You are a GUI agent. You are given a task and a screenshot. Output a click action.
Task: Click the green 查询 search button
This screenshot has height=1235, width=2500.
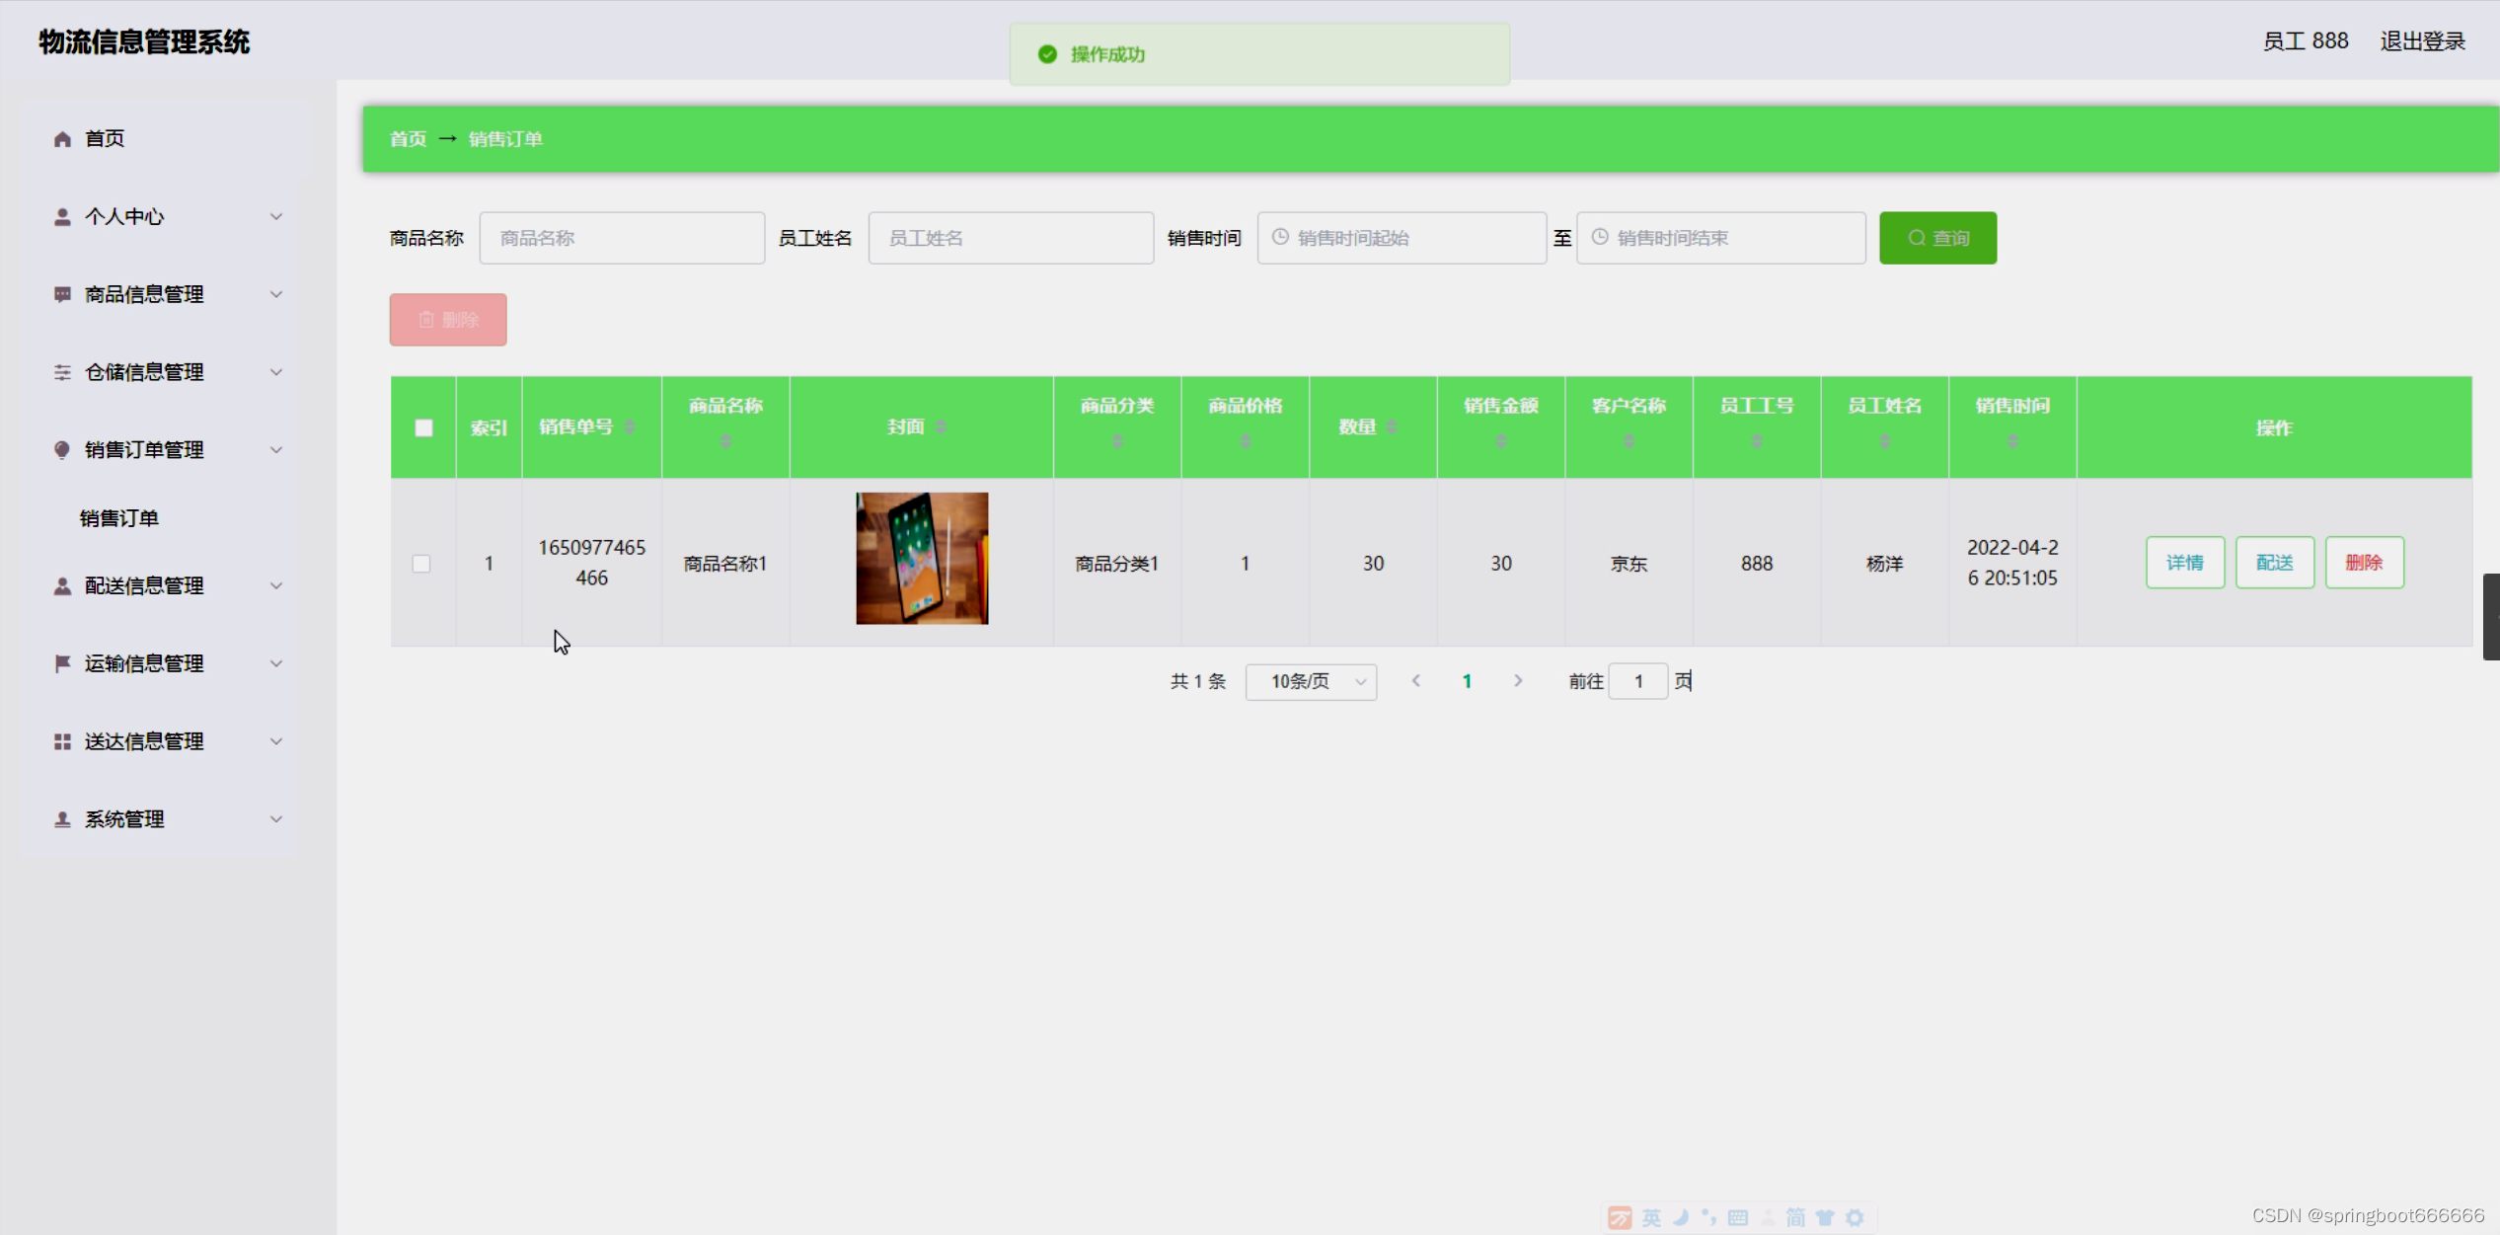[x=1936, y=238]
